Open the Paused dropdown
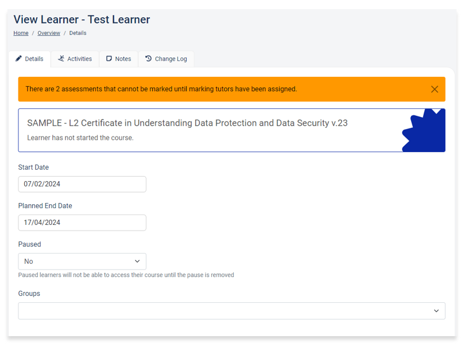The width and height of the screenshot is (464, 347). (x=82, y=262)
